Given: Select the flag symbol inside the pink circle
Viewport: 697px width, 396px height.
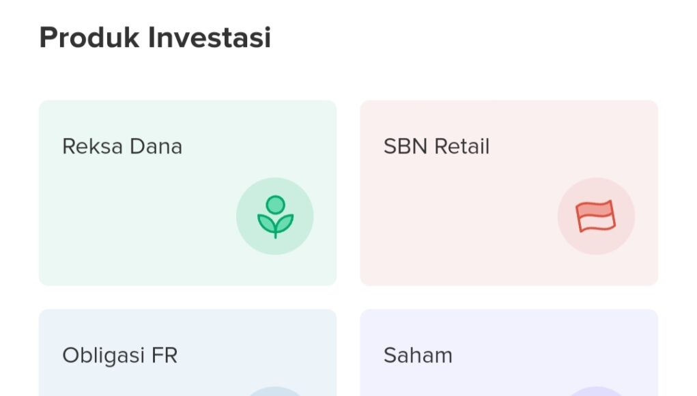Looking at the screenshot, I should tap(596, 216).
